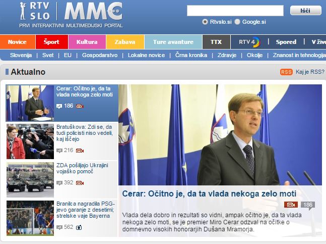Click photo camera icon beside 562
The height and width of the screenshot is (244, 326).
79,227
